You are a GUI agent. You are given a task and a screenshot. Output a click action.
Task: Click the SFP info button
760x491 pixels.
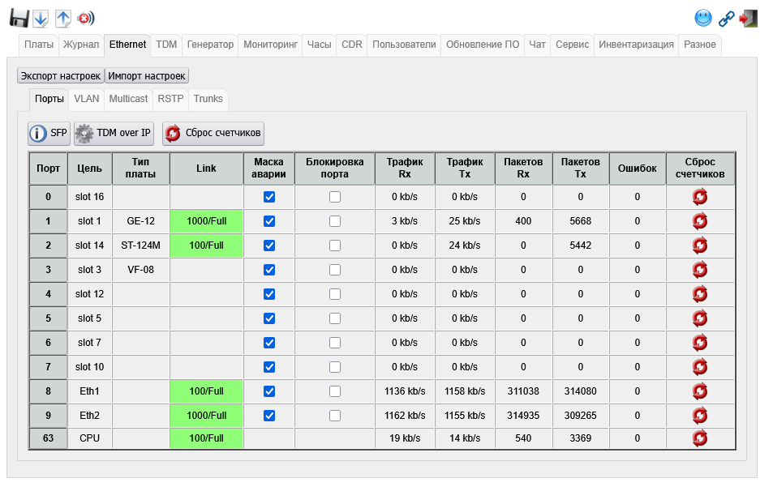coord(49,133)
